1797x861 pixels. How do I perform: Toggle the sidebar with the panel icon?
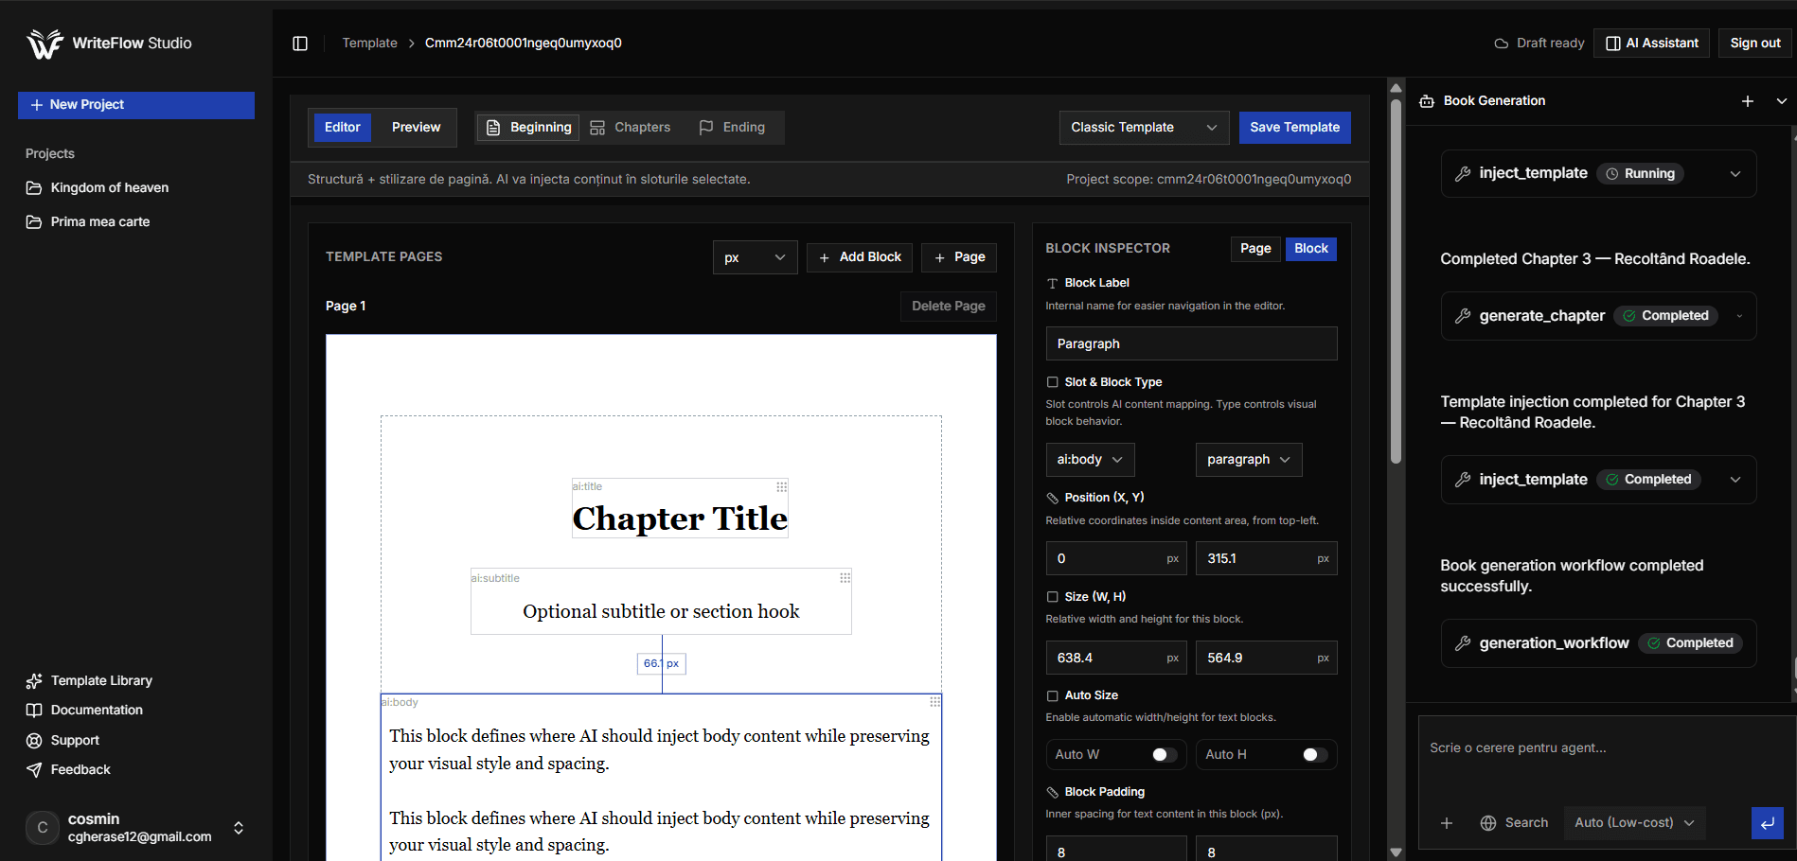(300, 43)
